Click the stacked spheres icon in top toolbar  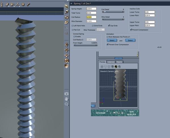coord(18,5)
